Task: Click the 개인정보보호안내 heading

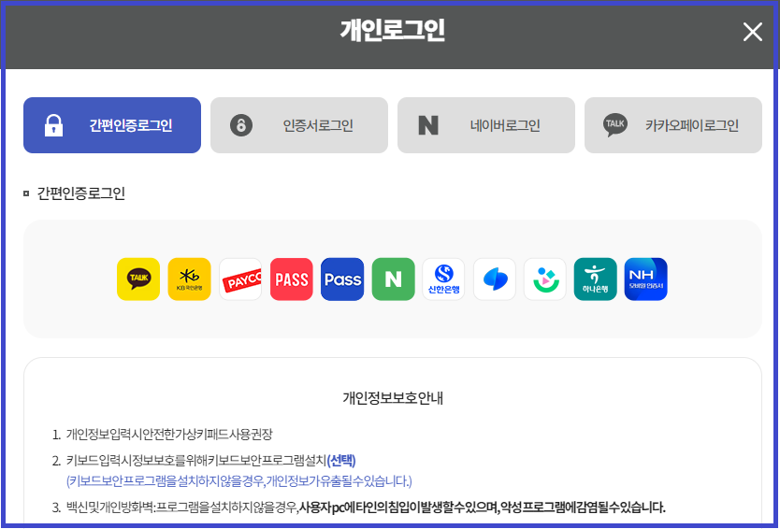Action: pyautogui.click(x=393, y=398)
